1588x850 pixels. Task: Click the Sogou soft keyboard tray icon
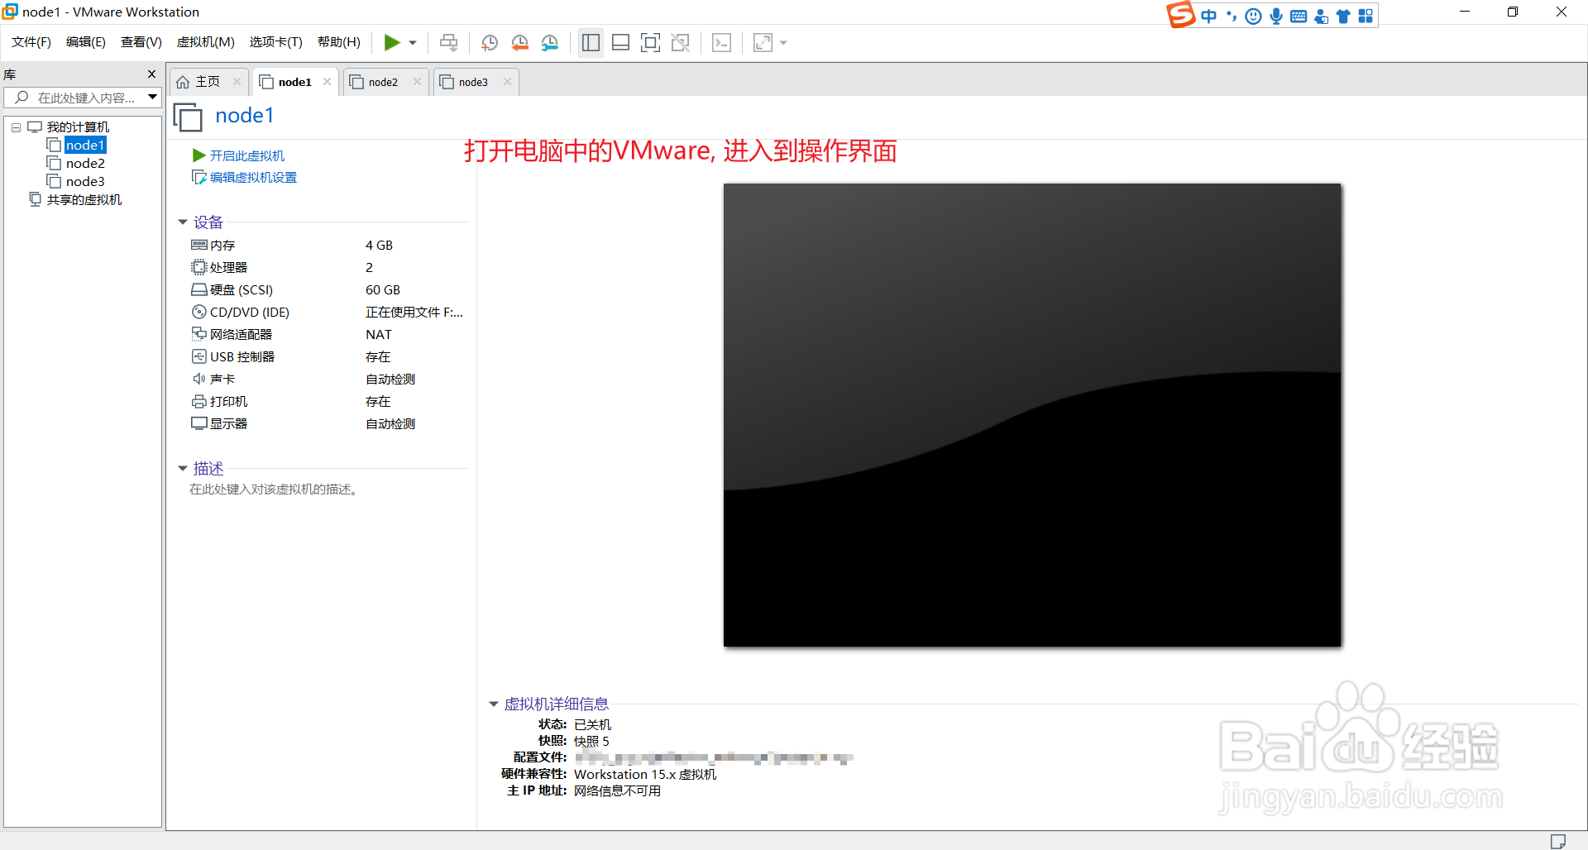click(x=1299, y=16)
